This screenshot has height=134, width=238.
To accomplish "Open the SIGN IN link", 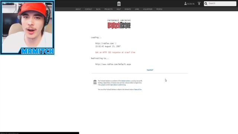I will pos(191,4).
